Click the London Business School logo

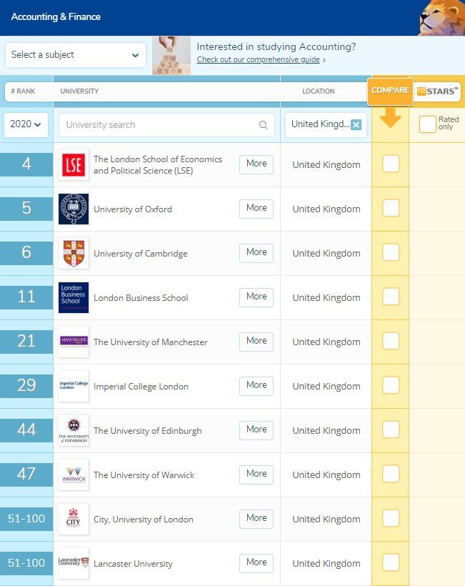[74, 297]
